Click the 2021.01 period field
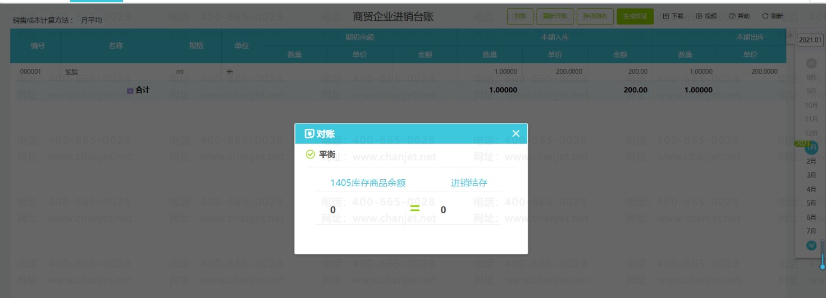This screenshot has height=298, width=826. click(x=810, y=40)
